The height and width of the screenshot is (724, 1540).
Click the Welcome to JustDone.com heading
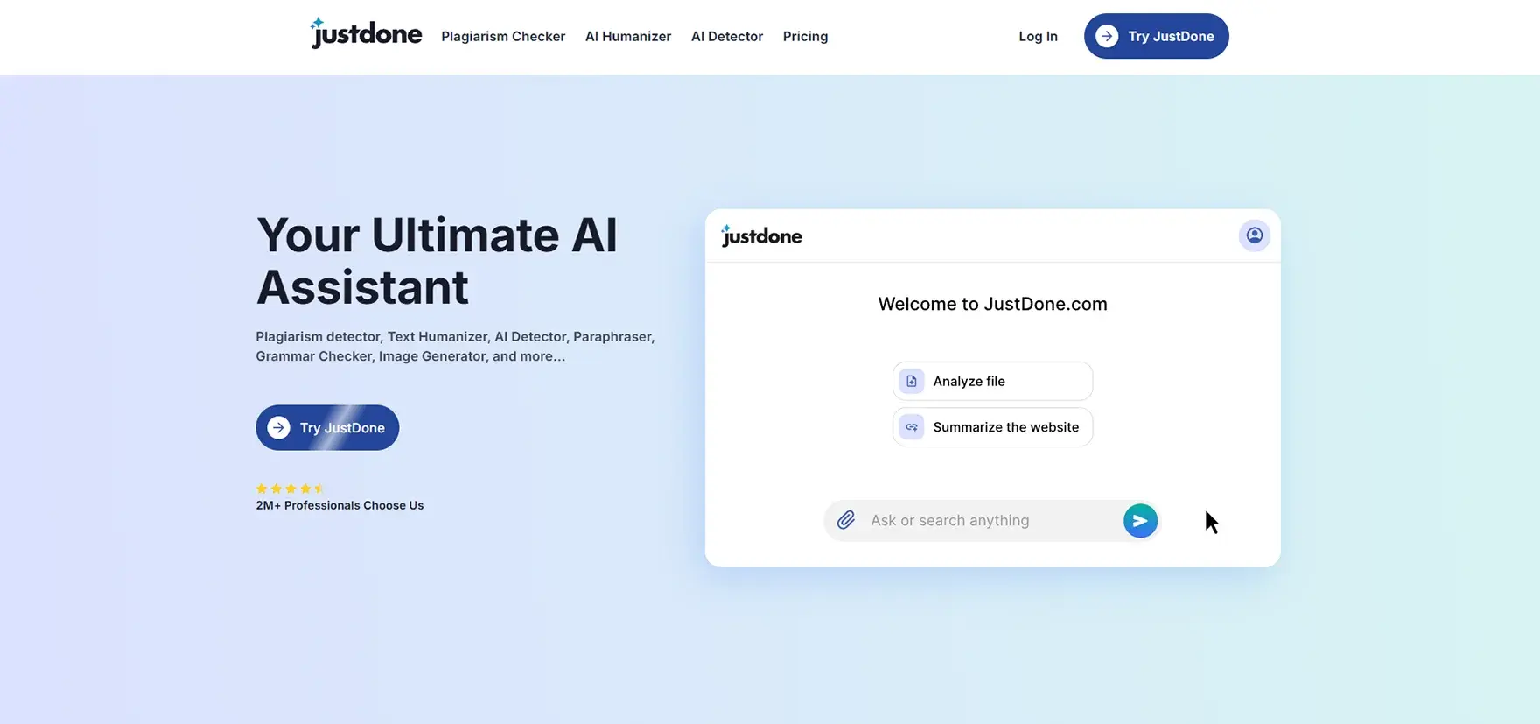(x=992, y=304)
